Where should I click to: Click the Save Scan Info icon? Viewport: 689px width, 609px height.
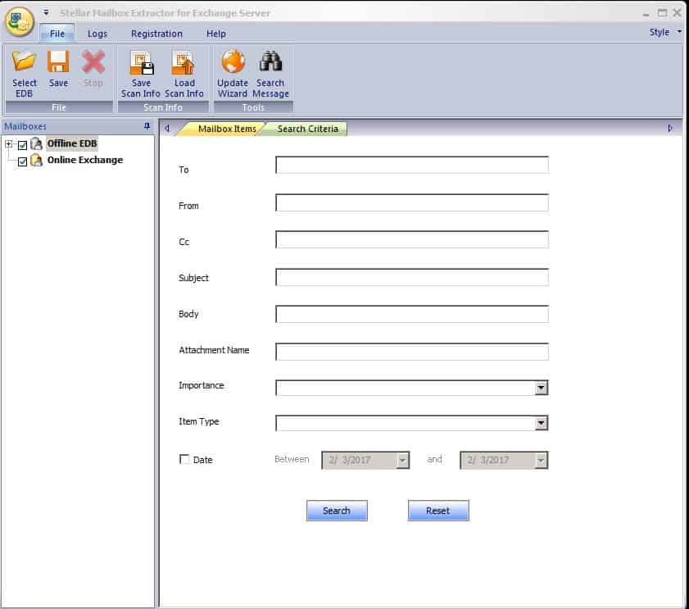(141, 63)
